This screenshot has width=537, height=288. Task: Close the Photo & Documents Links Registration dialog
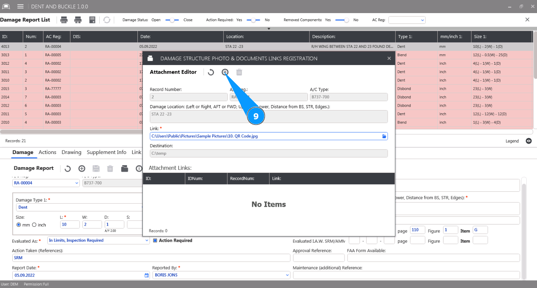pos(389,59)
